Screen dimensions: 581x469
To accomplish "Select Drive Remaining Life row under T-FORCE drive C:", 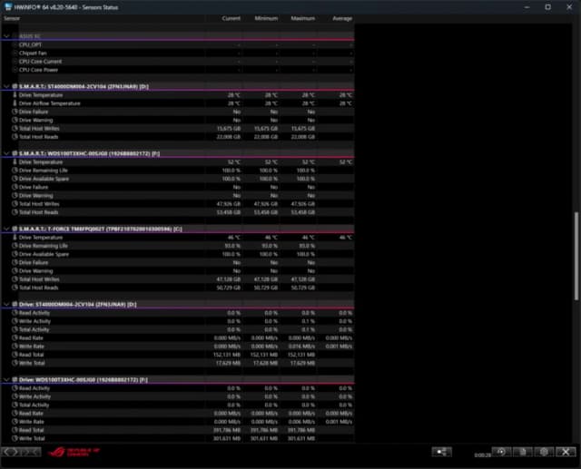I will click(x=178, y=246).
